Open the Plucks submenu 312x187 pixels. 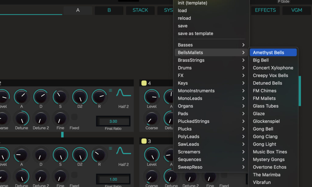pyautogui.click(x=211, y=129)
